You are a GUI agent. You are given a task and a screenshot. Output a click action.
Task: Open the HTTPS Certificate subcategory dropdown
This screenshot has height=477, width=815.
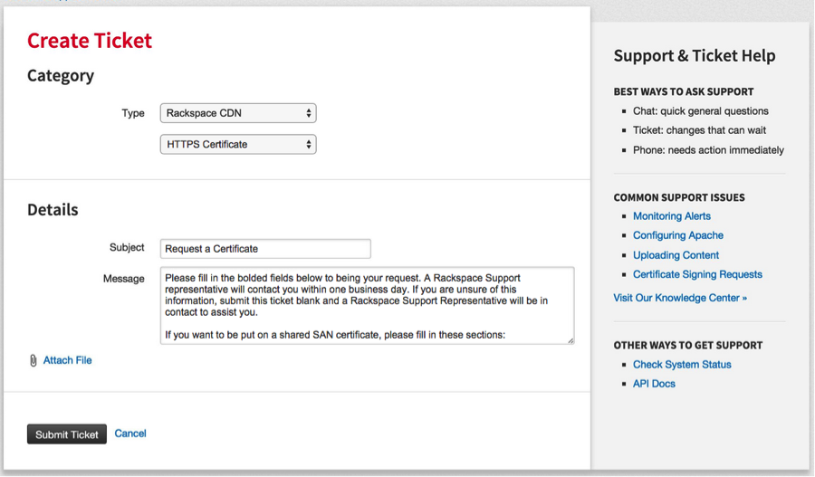tap(238, 145)
